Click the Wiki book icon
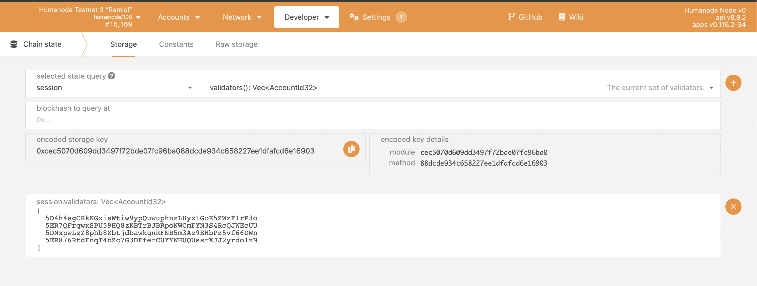This screenshot has width=757, height=286. coord(562,17)
